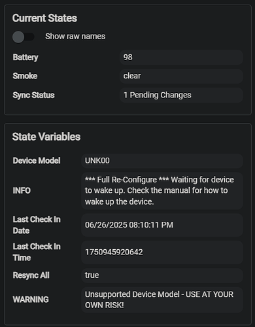Click the Battery label
Viewport: 255px width, 327px height.
click(25, 58)
